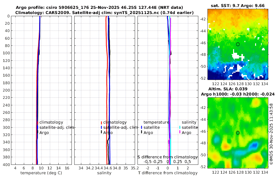Click magenta Argo swatch in difference legend
This screenshot has height=177, width=275.
click(x=180, y=132)
